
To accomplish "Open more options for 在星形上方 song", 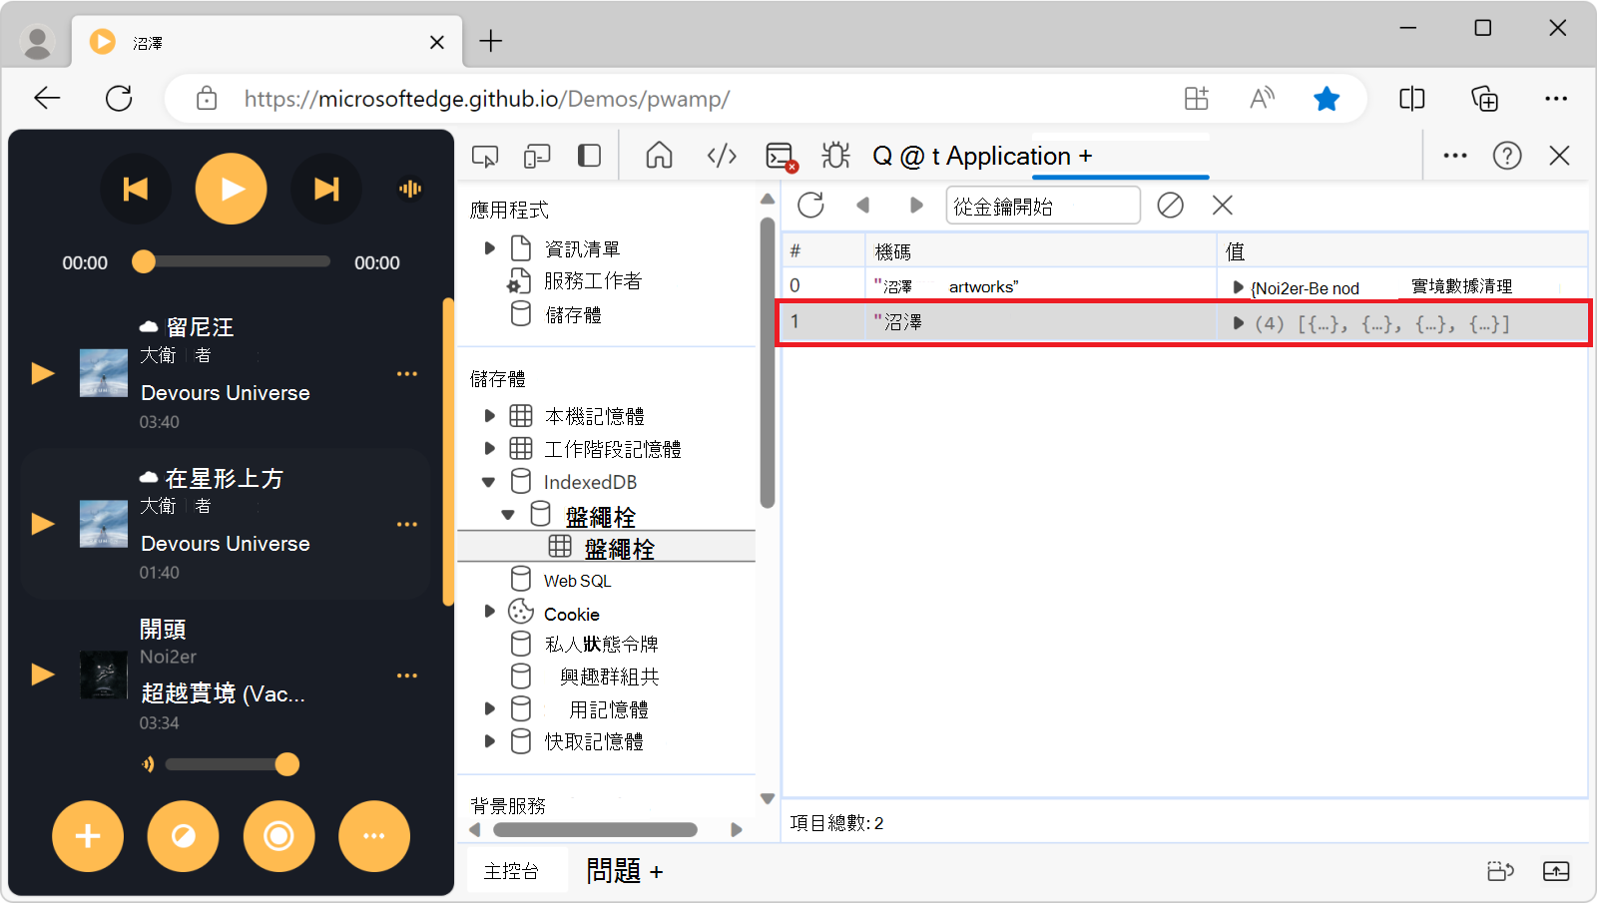I will [x=407, y=524].
